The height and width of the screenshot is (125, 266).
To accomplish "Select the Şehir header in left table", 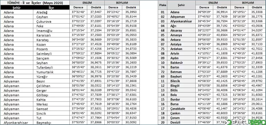I will [17, 7].
